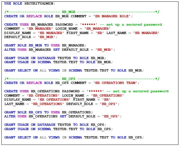Click the SECURITYADMIN role name on the first line

(40, 3)
